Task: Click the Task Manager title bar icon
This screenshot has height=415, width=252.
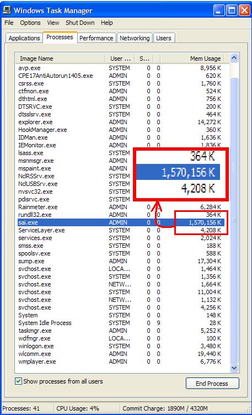Action: point(7,10)
